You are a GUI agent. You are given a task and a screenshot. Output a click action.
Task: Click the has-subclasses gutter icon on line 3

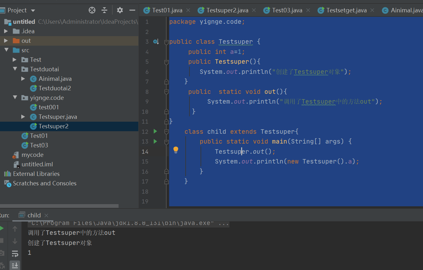(156, 42)
